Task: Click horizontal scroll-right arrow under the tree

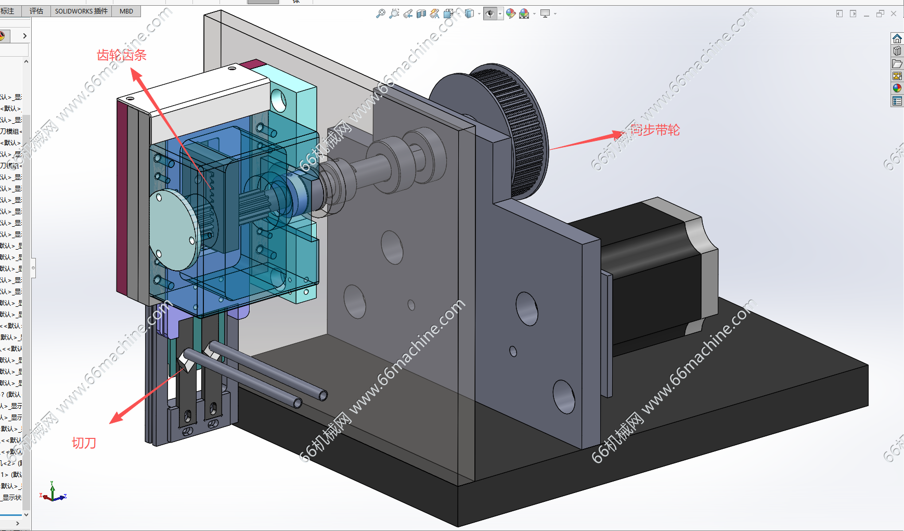Action: click(x=18, y=523)
